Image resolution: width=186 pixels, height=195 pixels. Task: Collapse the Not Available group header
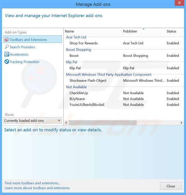tap(76, 87)
